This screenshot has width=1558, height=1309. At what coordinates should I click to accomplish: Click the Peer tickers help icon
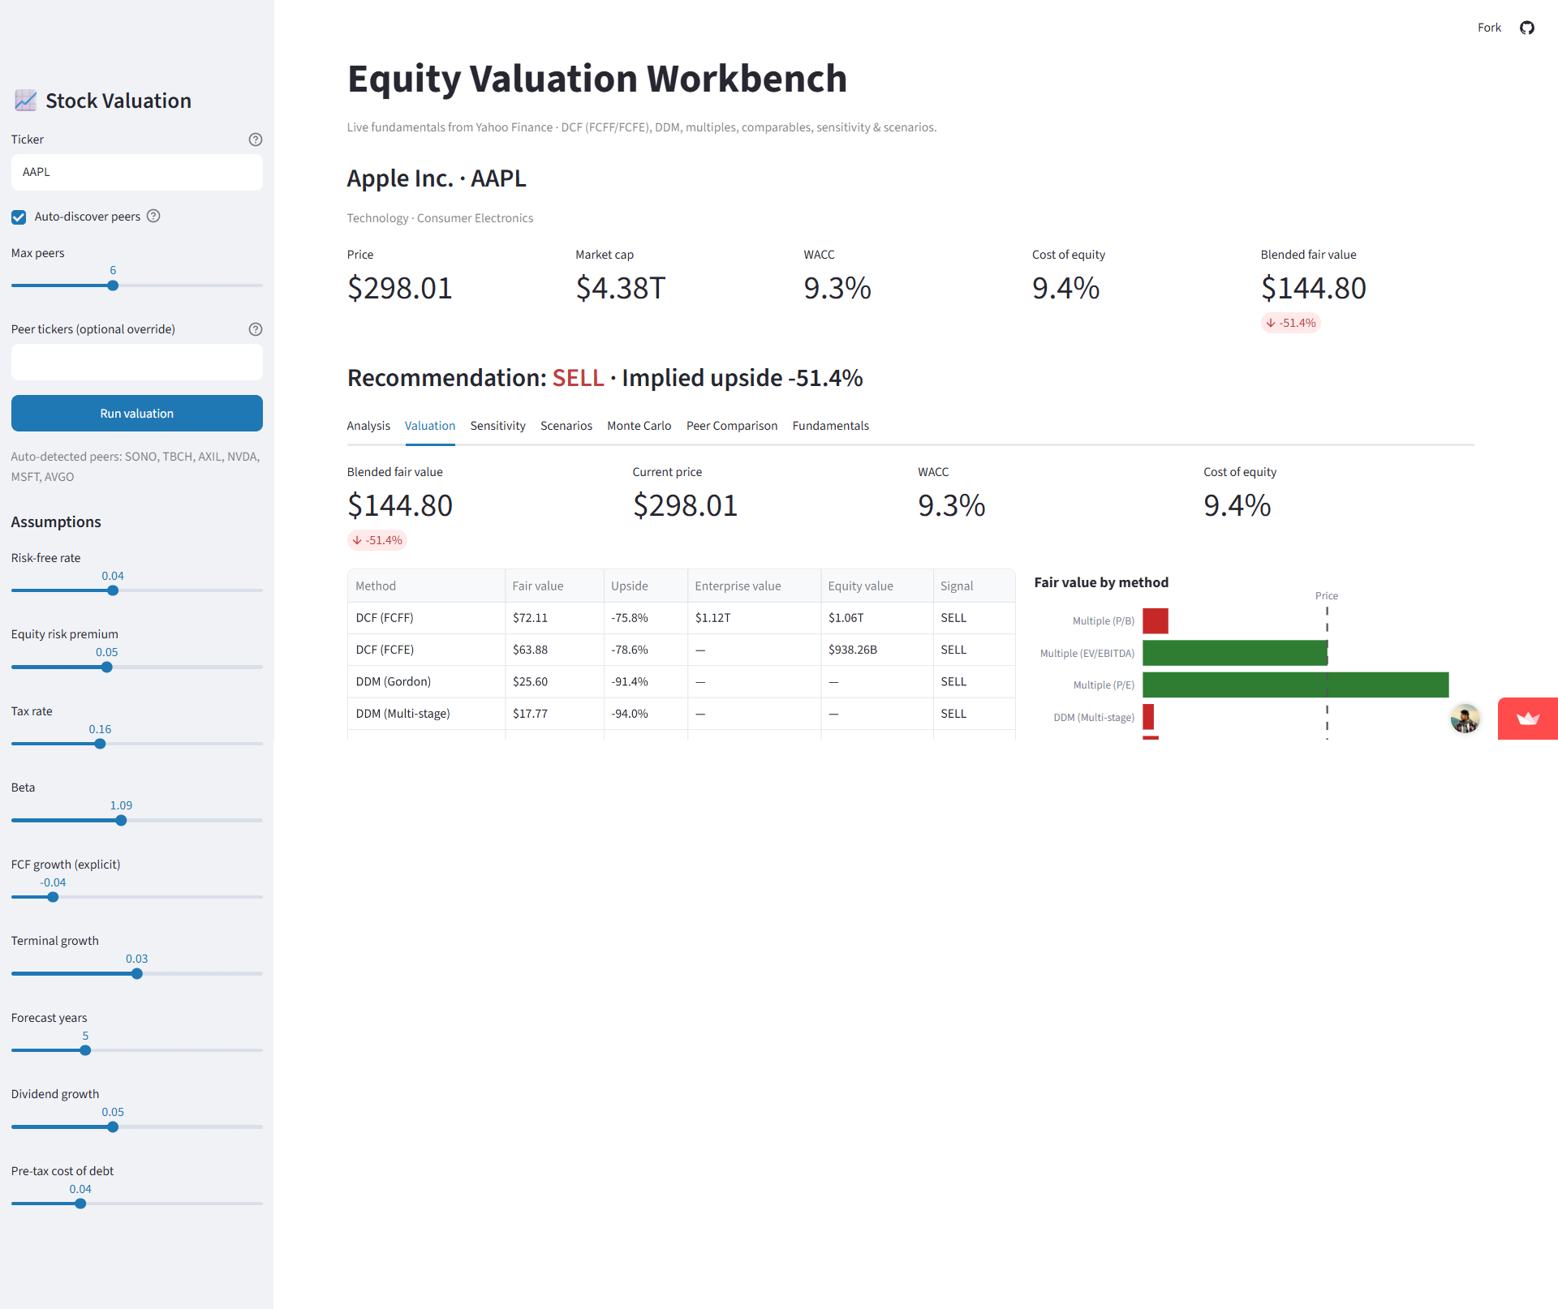tap(256, 329)
